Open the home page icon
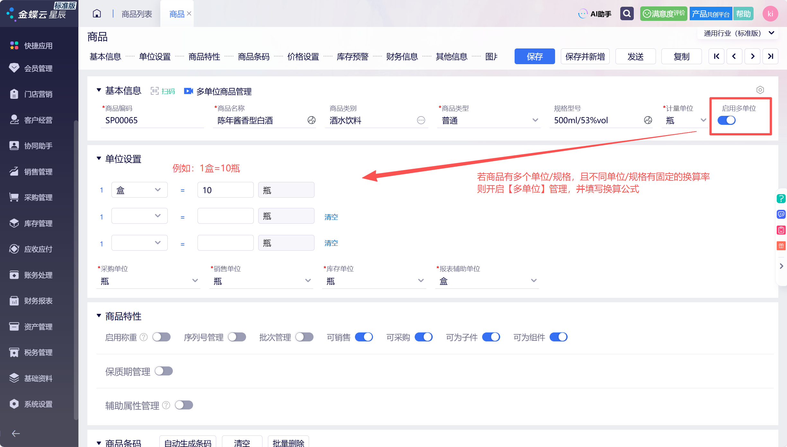This screenshot has height=447, width=787. [x=97, y=14]
